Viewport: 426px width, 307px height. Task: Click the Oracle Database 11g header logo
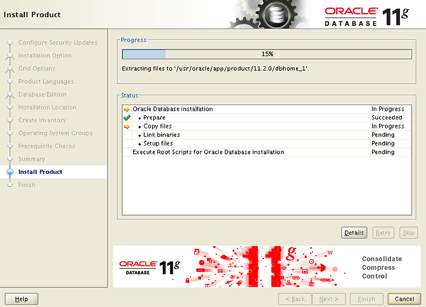point(366,17)
